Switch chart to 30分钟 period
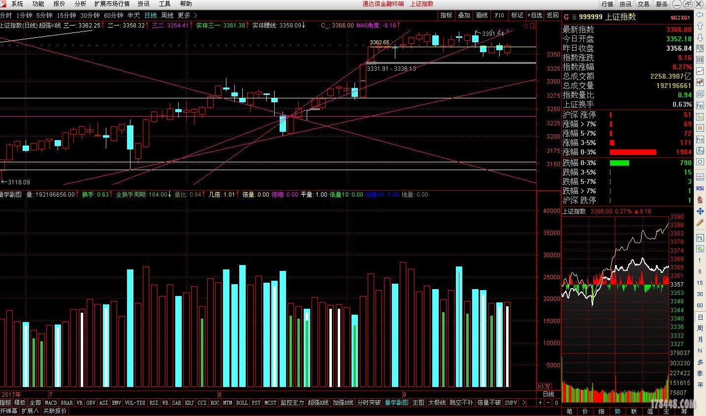Screen dimensions: 706x416 [x=90, y=15]
